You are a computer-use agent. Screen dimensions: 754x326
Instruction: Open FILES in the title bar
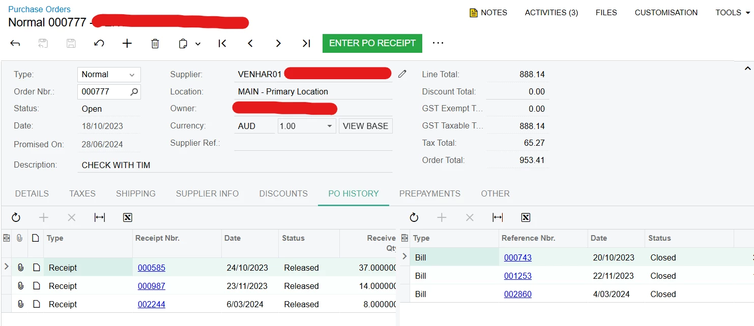click(x=606, y=13)
